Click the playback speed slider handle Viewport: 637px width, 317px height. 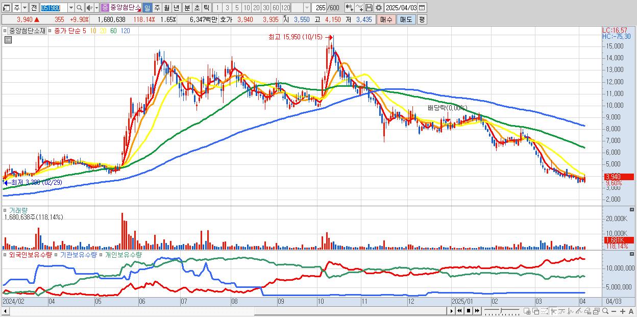pos(501,311)
